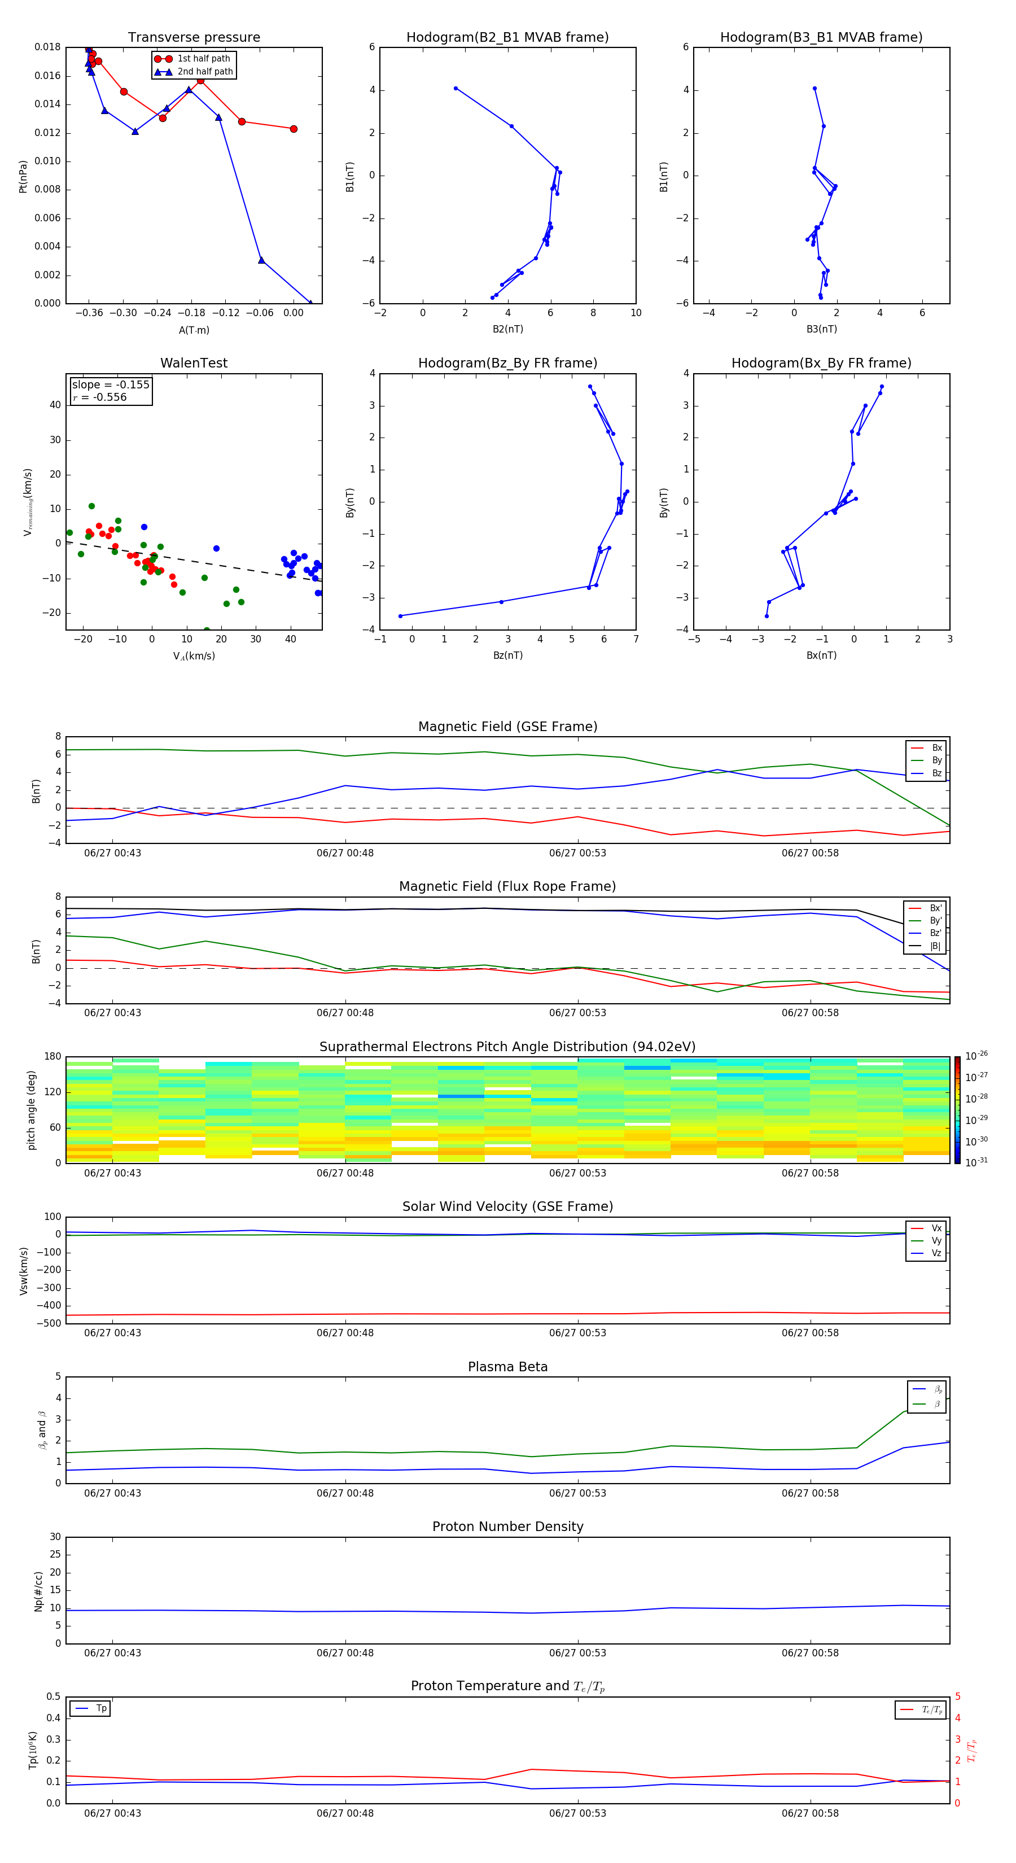Click the 'Bx(nT)' x-axis label
The height and width of the screenshot is (1863, 1016).
point(821,655)
